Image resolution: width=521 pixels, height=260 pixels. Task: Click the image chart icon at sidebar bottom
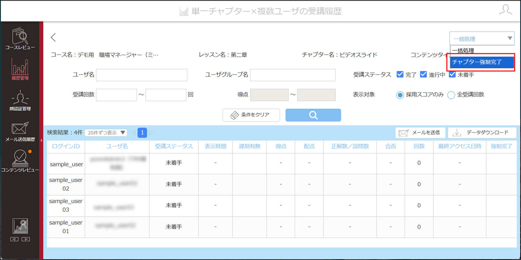20,226
